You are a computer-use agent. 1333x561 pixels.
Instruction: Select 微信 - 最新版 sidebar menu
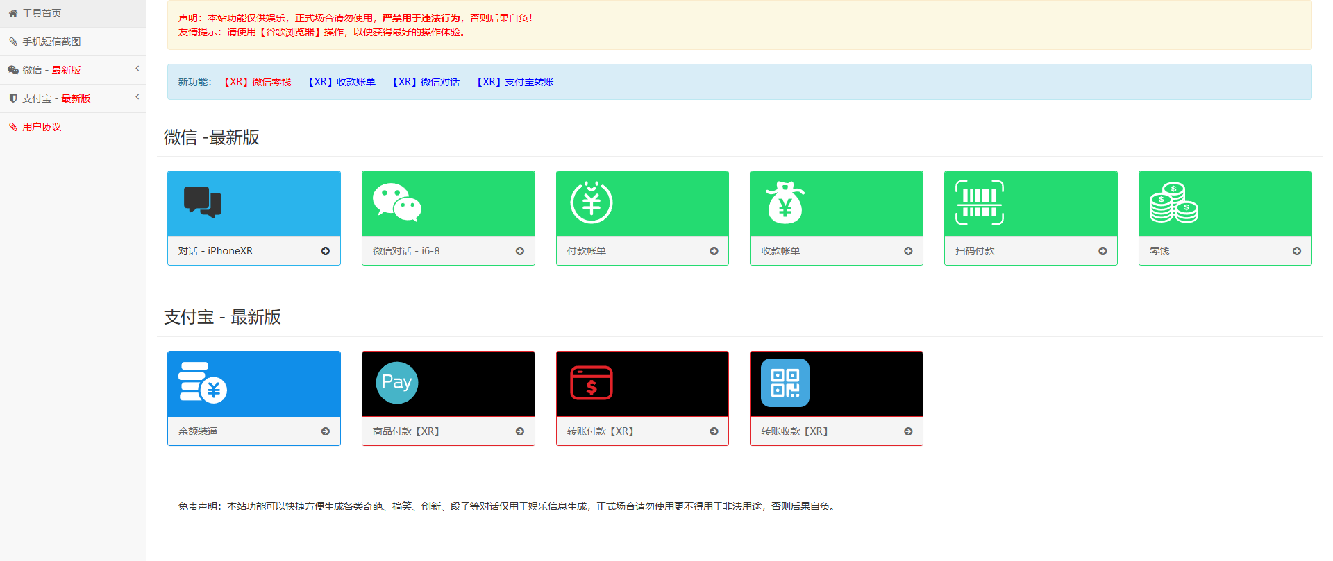pos(73,70)
